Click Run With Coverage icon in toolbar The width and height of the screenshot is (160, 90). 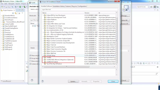(24, 7)
